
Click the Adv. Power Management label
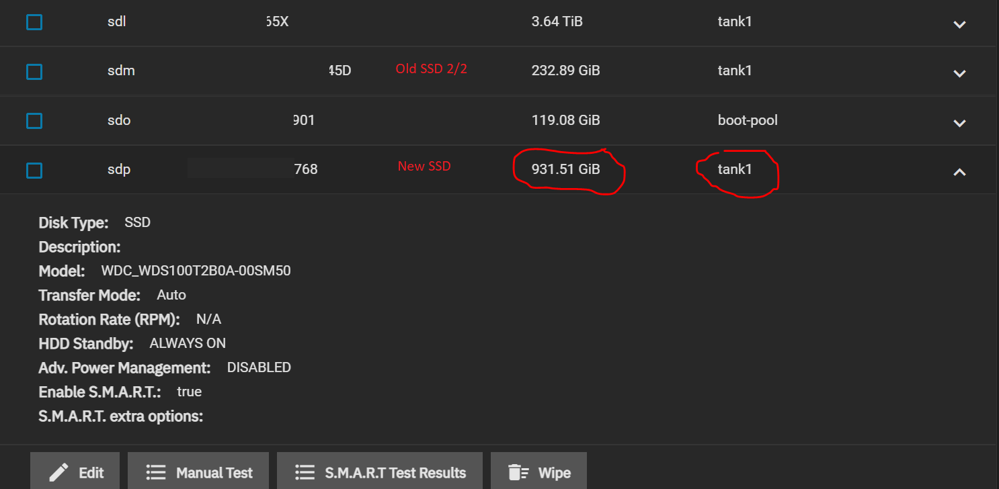click(x=124, y=368)
